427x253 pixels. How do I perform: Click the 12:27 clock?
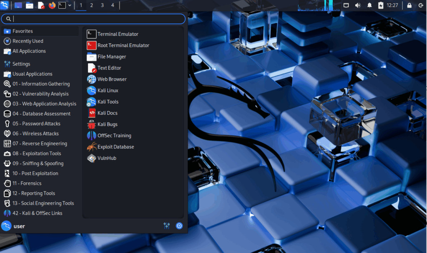click(392, 5)
